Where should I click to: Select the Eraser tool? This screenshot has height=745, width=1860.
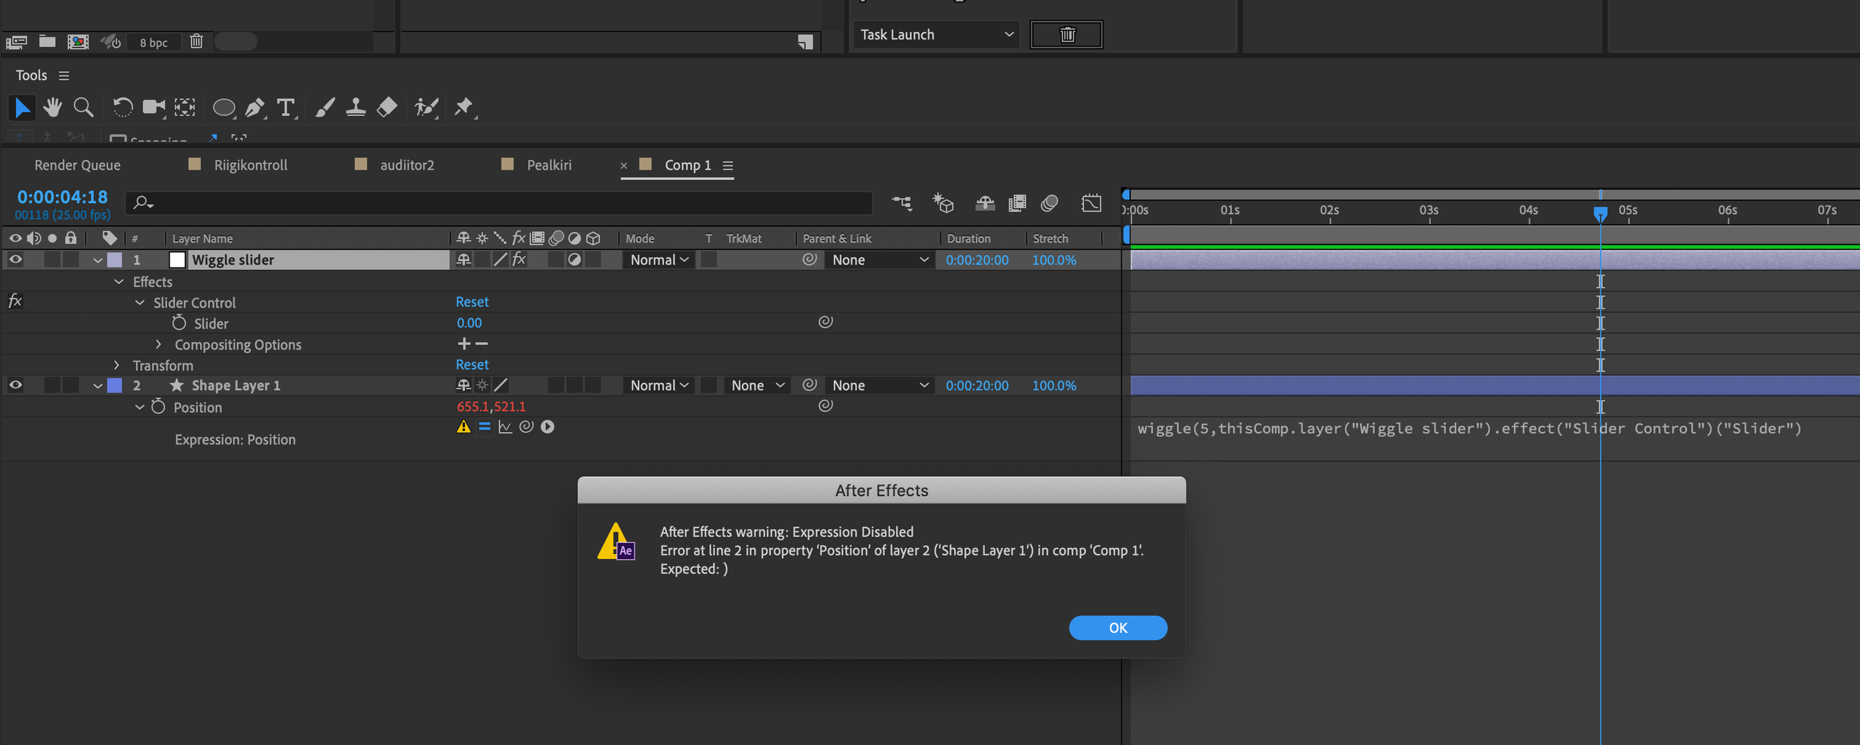coord(387,108)
